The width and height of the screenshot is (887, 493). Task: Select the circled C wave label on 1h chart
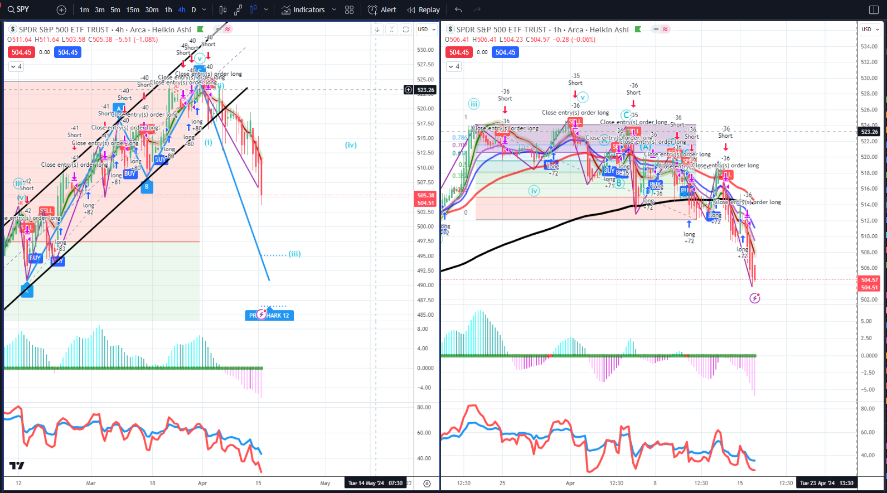coord(626,115)
